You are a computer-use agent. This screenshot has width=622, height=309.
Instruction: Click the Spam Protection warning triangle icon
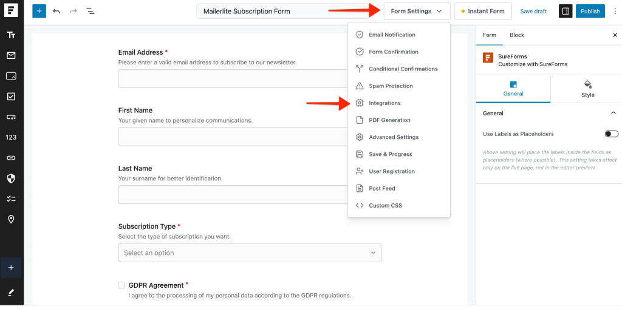(x=360, y=86)
